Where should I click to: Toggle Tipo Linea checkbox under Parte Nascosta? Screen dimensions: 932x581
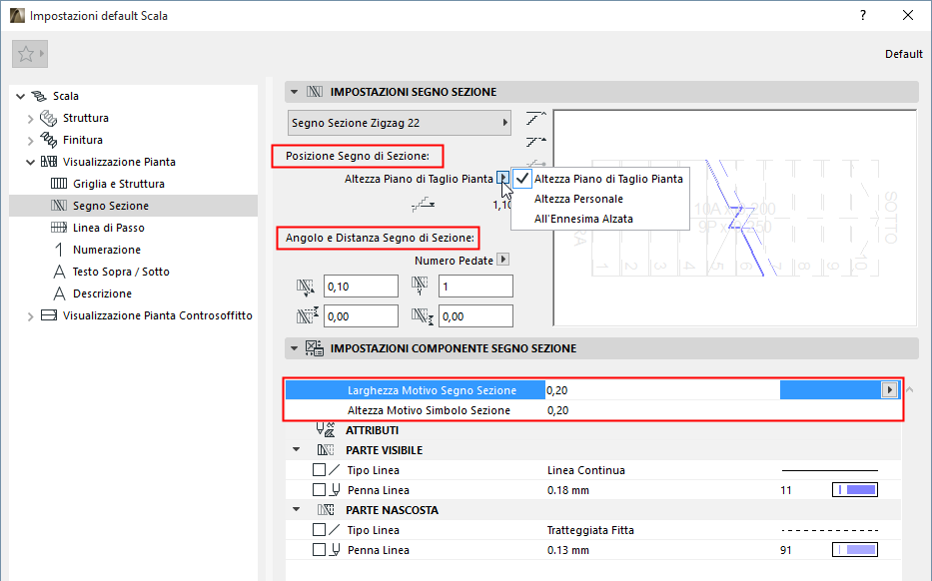click(320, 530)
